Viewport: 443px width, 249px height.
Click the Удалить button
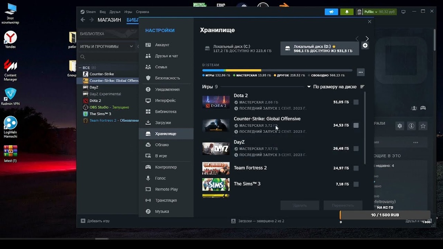tap(300, 205)
